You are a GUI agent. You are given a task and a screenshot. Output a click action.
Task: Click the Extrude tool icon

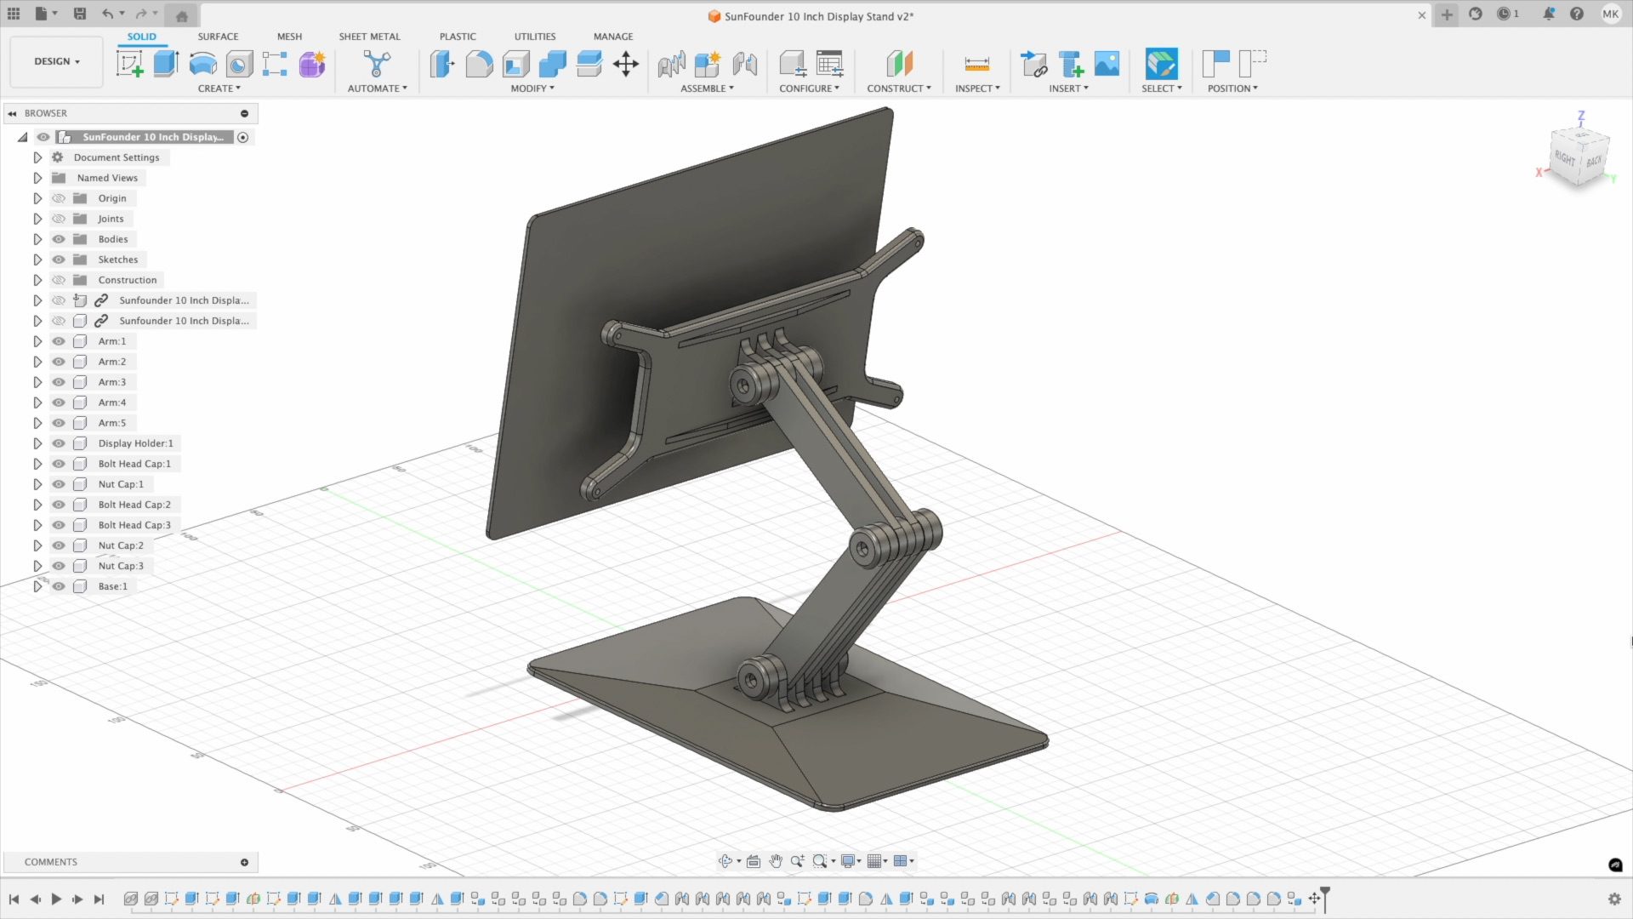(x=166, y=64)
